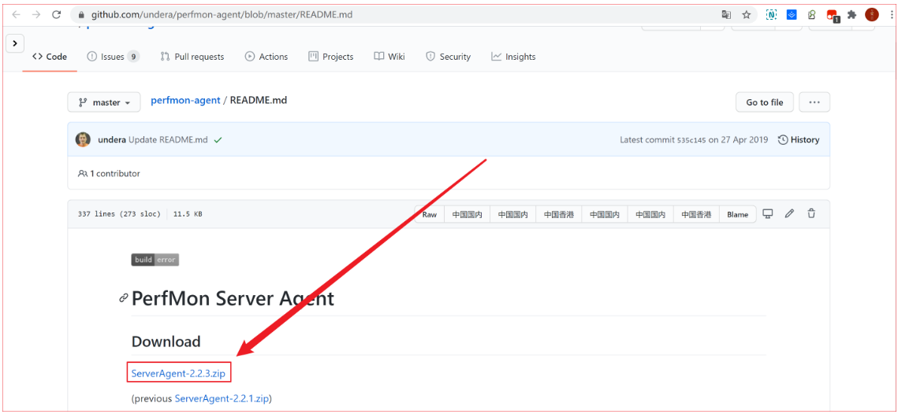Viewport: 898px width, 414px height.
Task: Open the perfmon-agent breadcrumb link
Action: click(x=185, y=101)
